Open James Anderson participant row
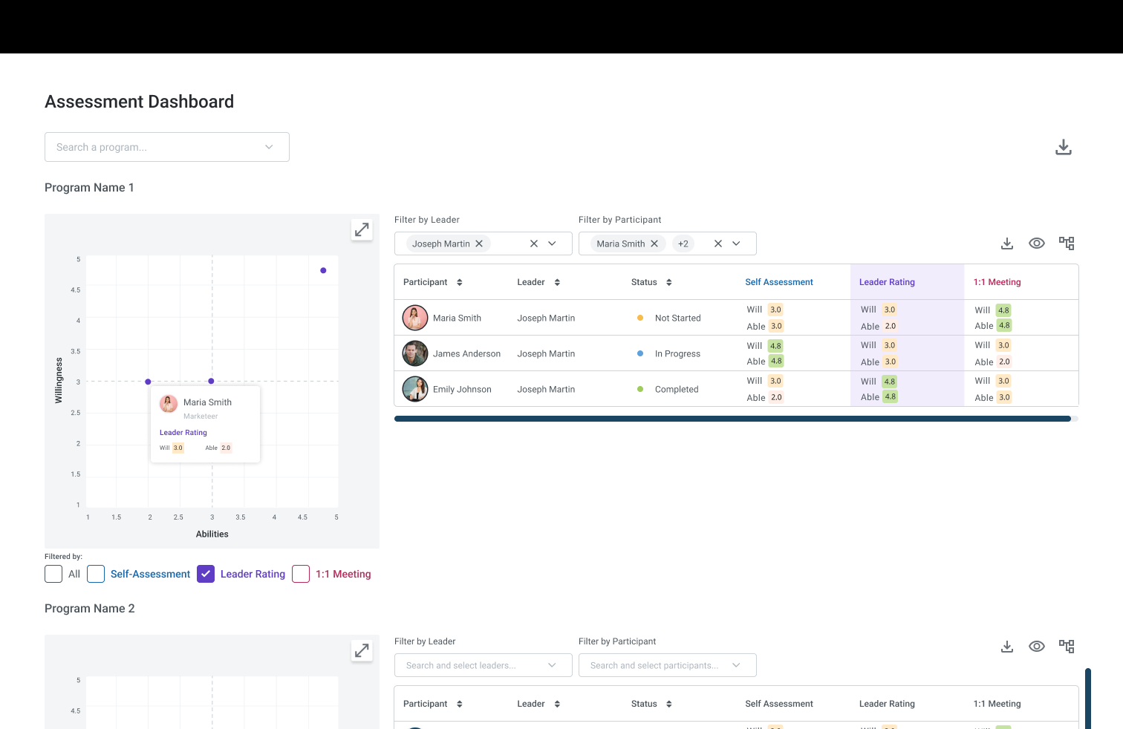The width and height of the screenshot is (1123, 729). [736, 353]
